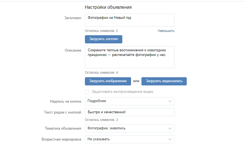The width and height of the screenshot is (246, 149).
Task: Focus the 'Текст рядом с кнопкой' input
Action: click(x=129, y=112)
